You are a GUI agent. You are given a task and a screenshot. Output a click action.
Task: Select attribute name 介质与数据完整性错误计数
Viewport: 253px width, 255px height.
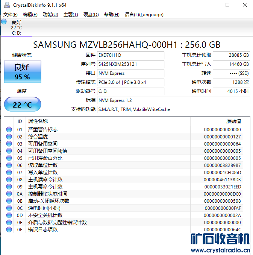58,223
